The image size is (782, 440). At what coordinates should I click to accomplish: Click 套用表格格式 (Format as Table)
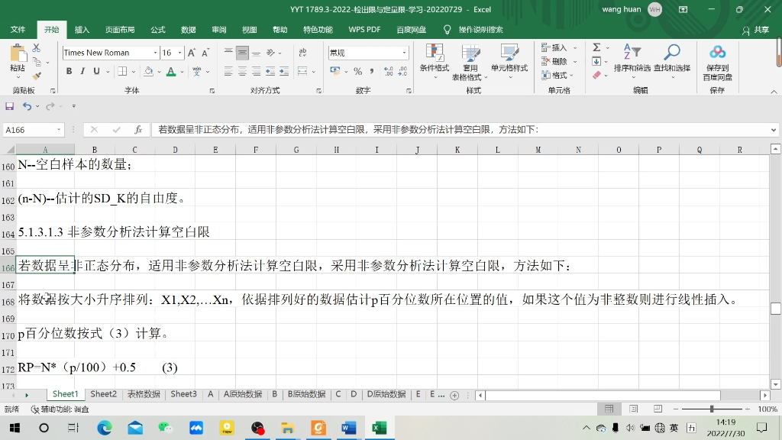(470, 57)
